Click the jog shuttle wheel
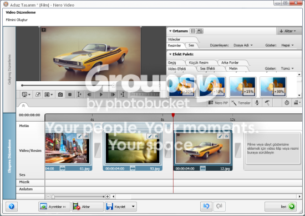The height and width of the screenshot is (216, 305). tap(145, 94)
